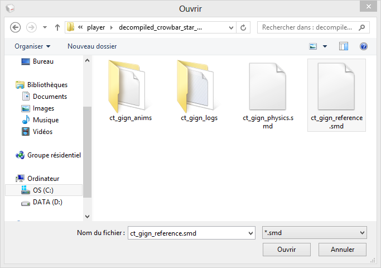Toggle the preview pane
Screen dimensions: 381x268
[344, 46]
